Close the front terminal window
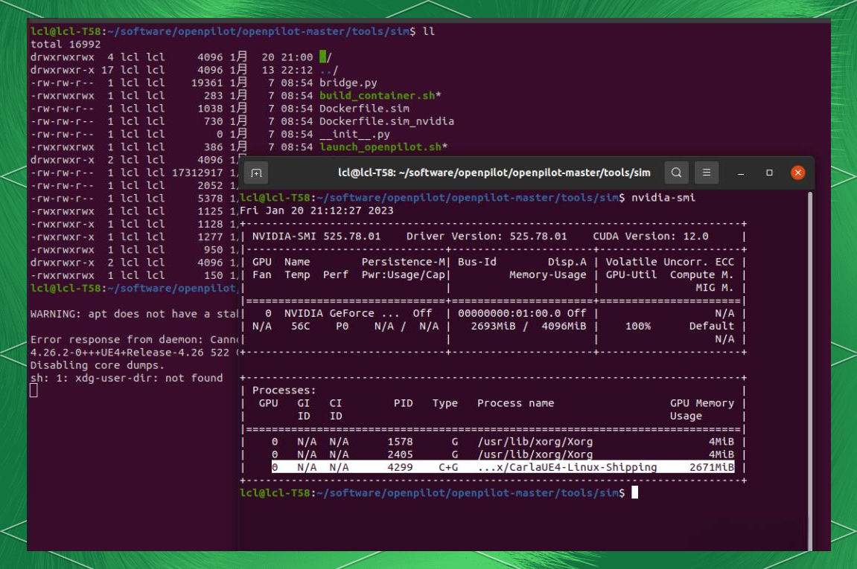This screenshot has width=857, height=569. tap(798, 173)
